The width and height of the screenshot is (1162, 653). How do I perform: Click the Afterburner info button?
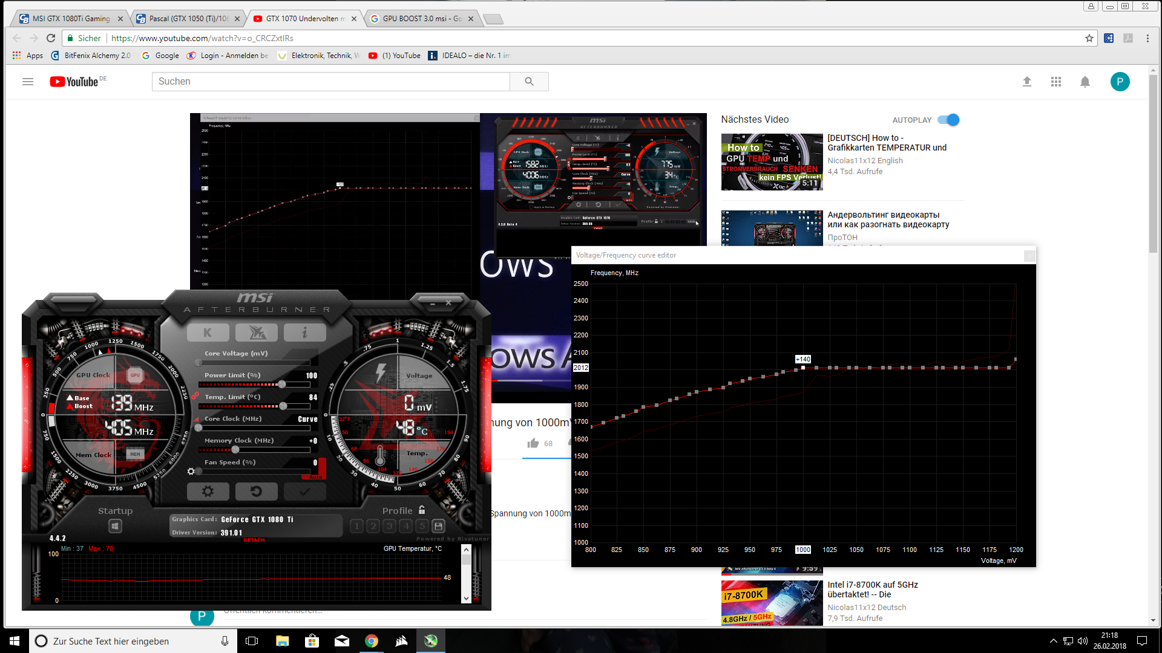tap(304, 333)
